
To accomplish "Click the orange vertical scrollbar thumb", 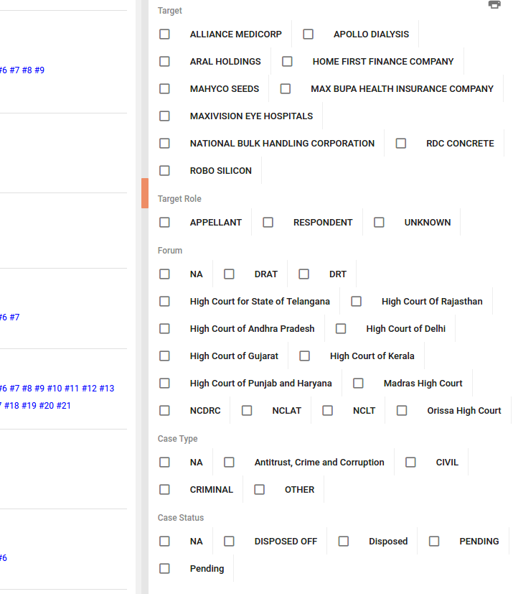I will click(145, 193).
